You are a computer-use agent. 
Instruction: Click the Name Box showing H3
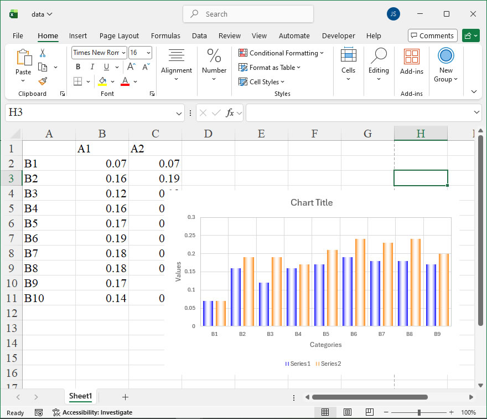[89, 113]
